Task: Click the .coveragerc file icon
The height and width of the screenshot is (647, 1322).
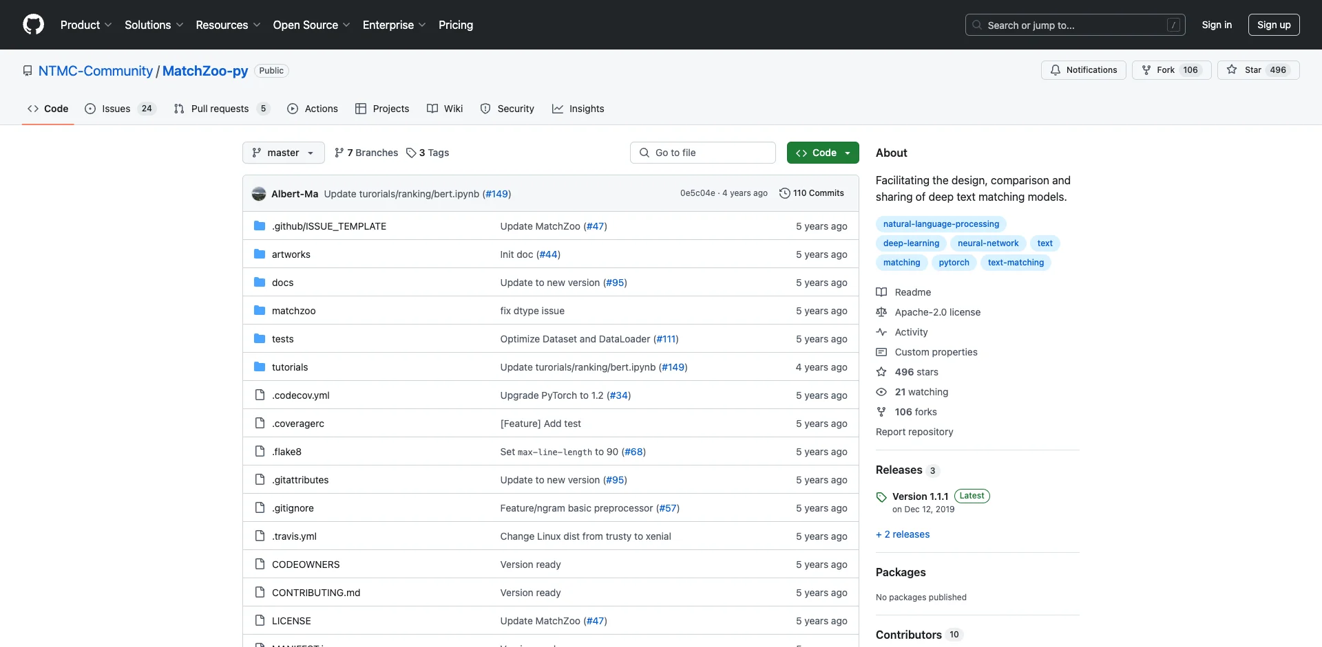Action: point(260,423)
